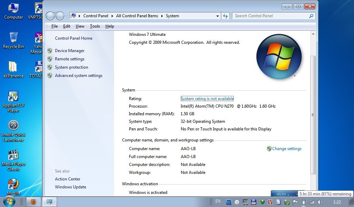This screenshot has width=354, height=207.
Task: Launch Firefox from the taskbar
Action: tap(34, 202)
